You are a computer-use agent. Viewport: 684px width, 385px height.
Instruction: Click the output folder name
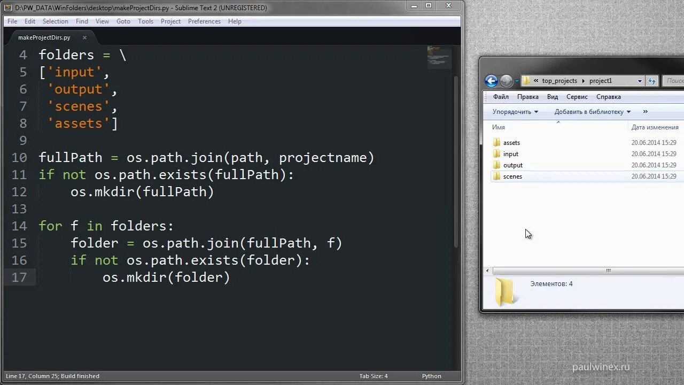513,165
